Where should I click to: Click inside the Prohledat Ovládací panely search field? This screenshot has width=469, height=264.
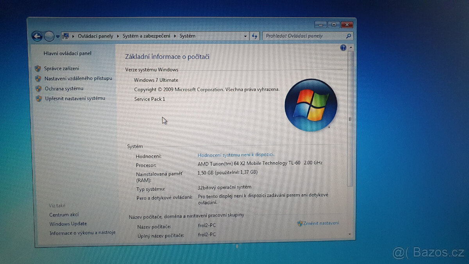301,36
